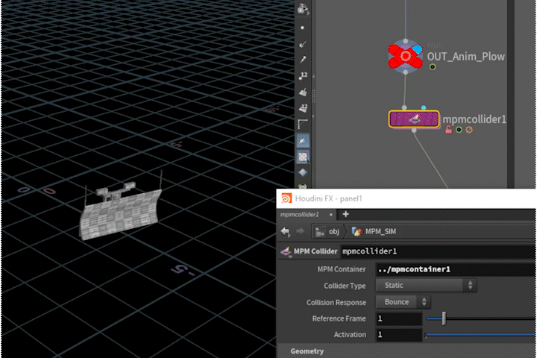Screen dimensions: 537x358
Task: Click the Activation value field
Action: coord(399,335)
